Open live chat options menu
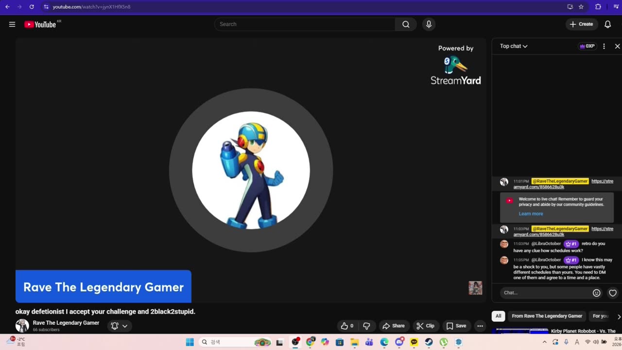 point(604,46)
